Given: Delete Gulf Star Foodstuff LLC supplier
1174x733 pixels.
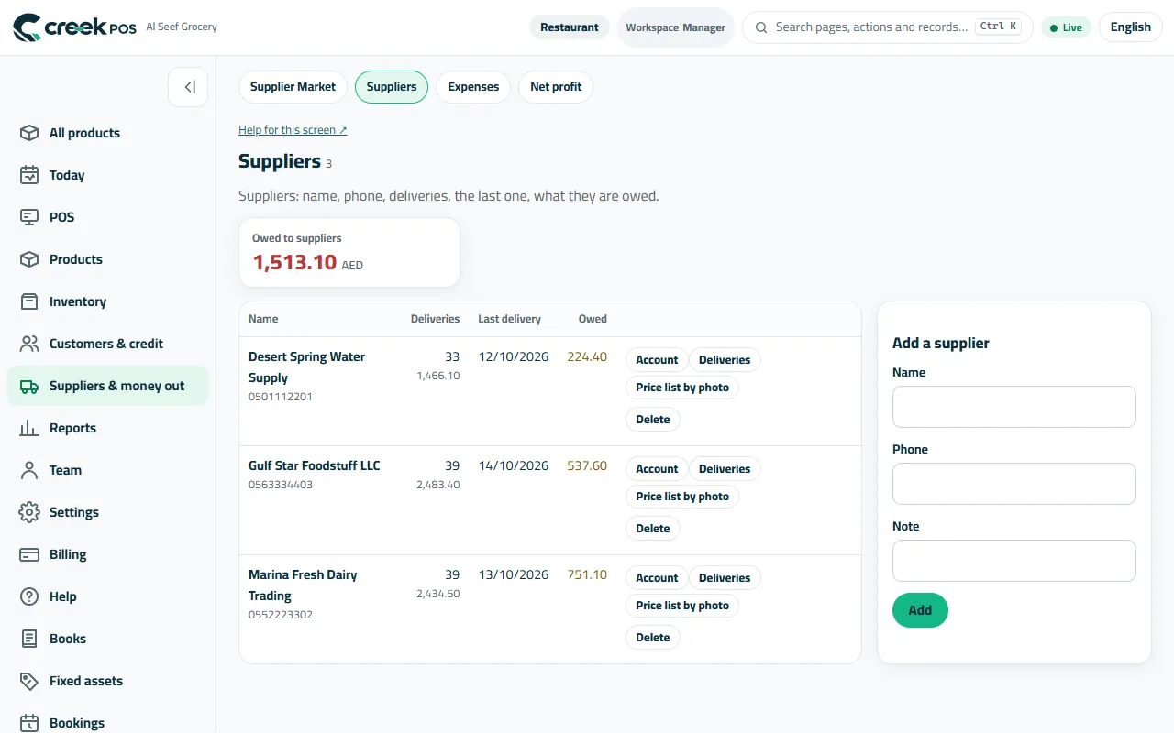Looking at the screenshot, I should tap(653, 529).
